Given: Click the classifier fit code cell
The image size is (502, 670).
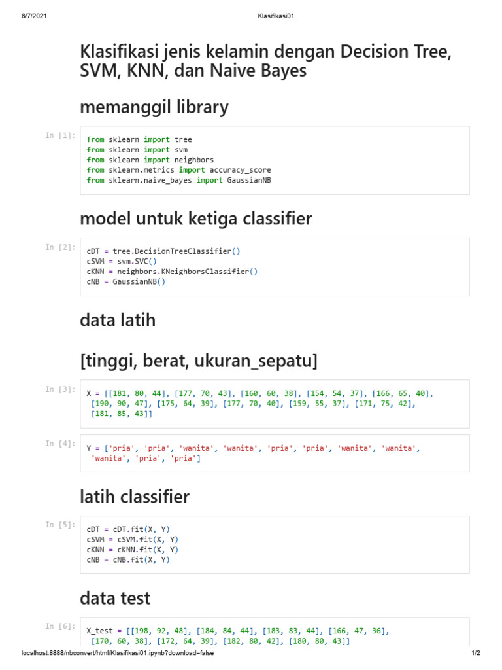Looking at the screenshot, I should [x=275, y=544].
